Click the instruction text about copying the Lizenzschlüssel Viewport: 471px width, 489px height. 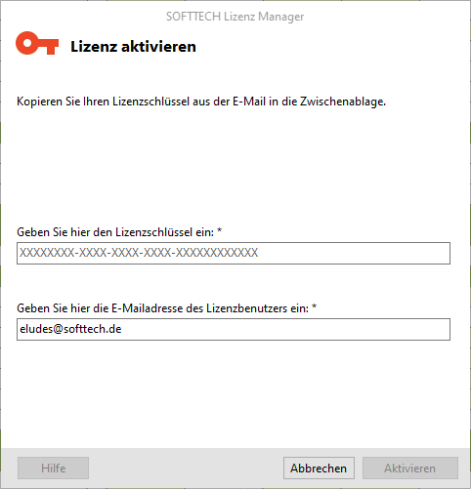tap(201, 102)
